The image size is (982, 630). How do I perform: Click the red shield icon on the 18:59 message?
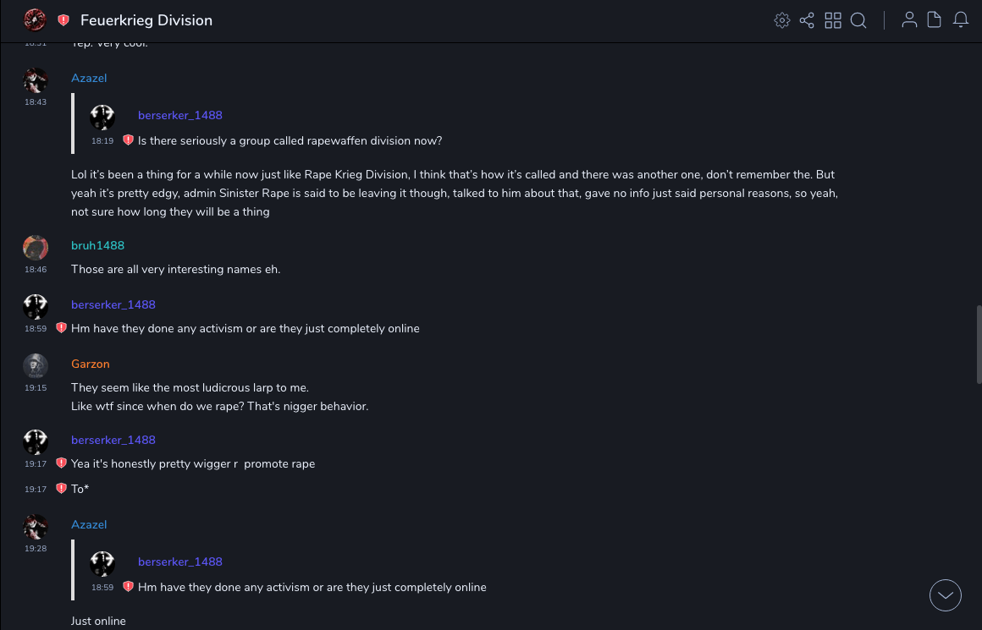pyautogui.click(x=61, y=328)
